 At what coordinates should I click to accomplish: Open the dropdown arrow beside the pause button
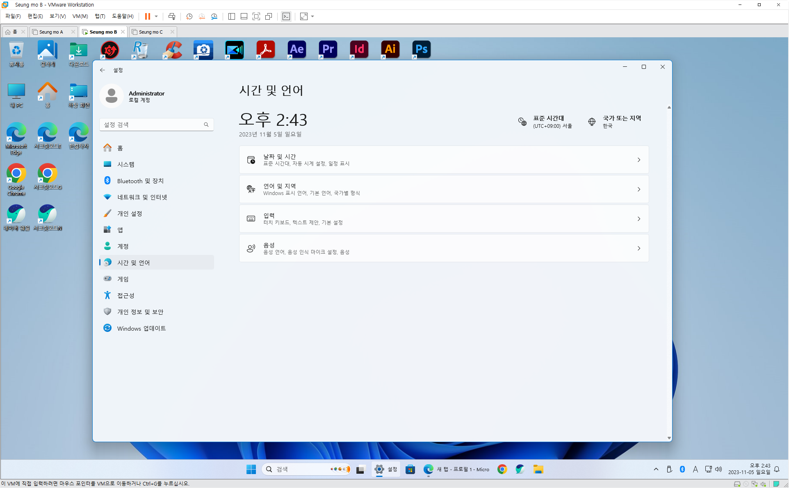156,16
